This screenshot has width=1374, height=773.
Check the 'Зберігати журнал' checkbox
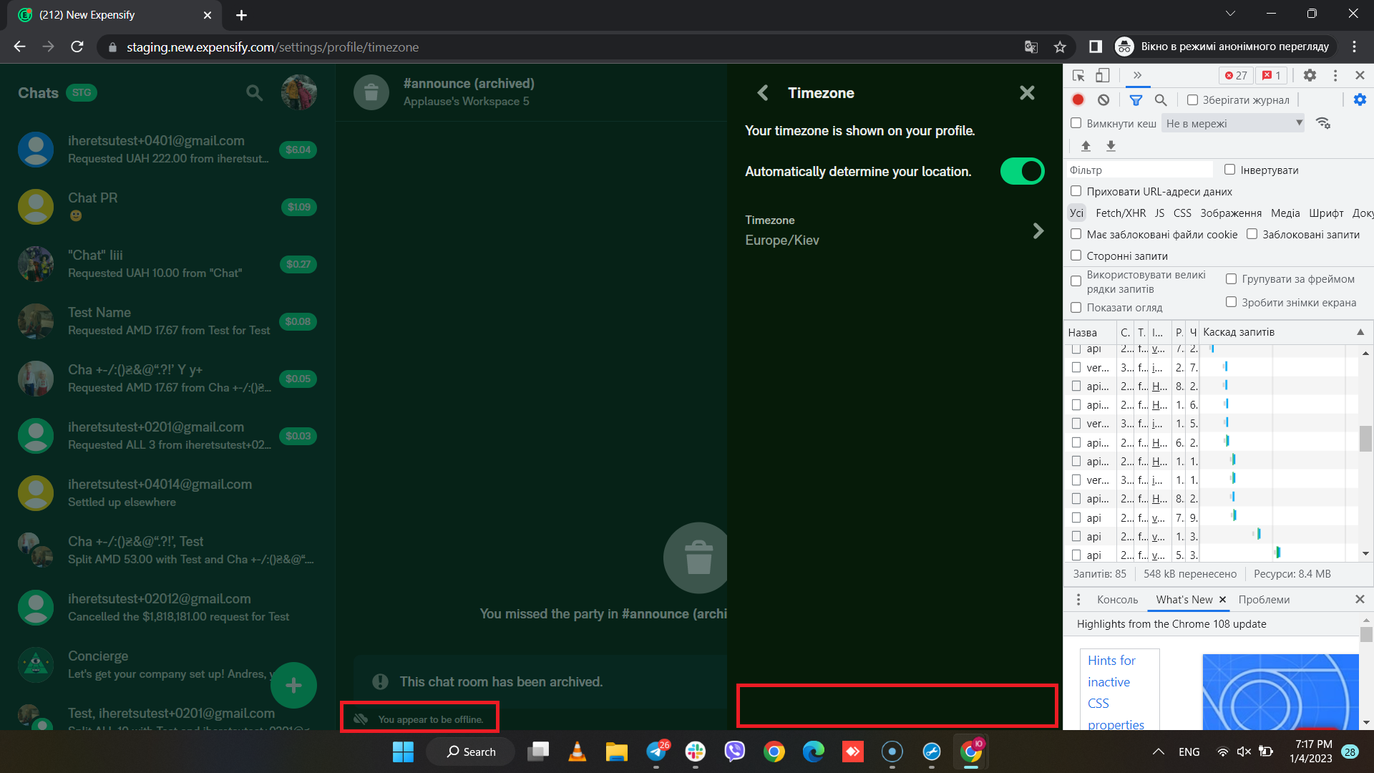(x=1192, y=100)
